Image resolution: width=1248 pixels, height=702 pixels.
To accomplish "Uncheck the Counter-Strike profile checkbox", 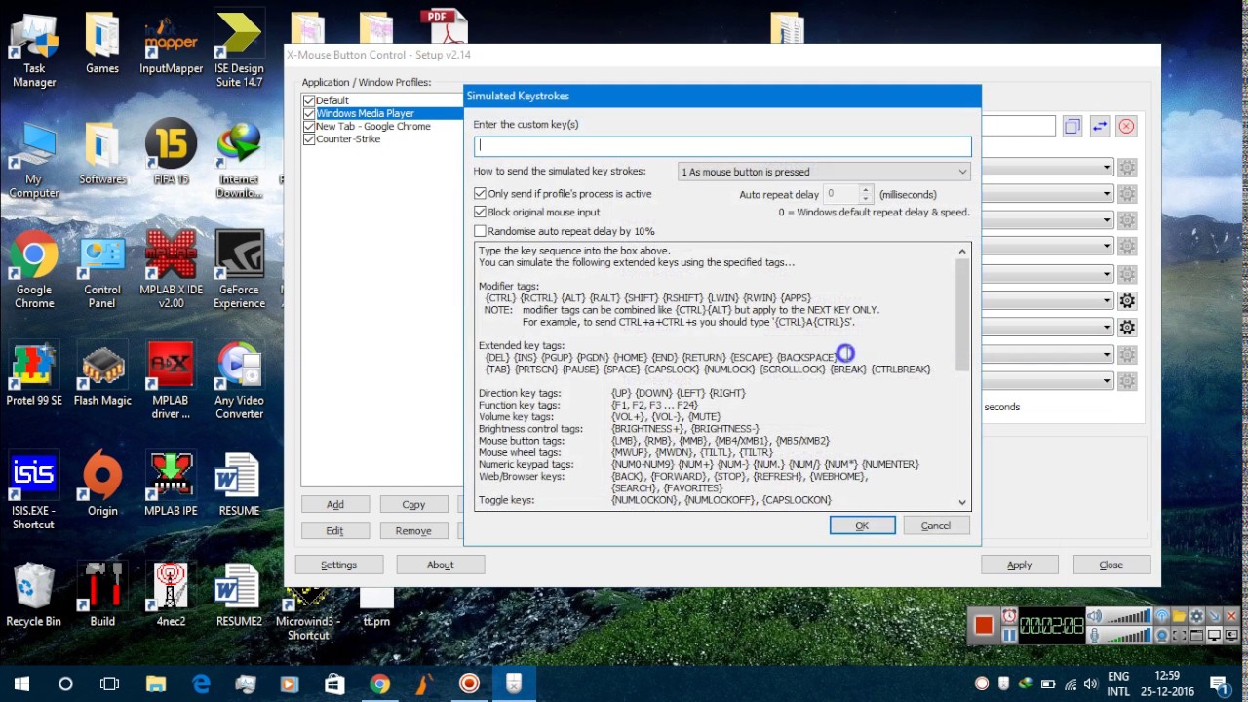I will (309, 138).
